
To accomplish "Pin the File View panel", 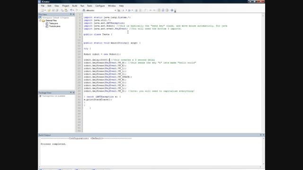I will (71, 14).
